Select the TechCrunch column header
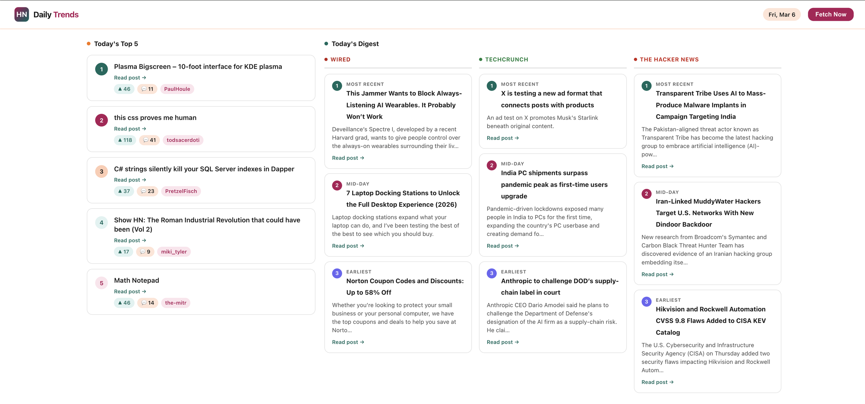 click(506, 59)
